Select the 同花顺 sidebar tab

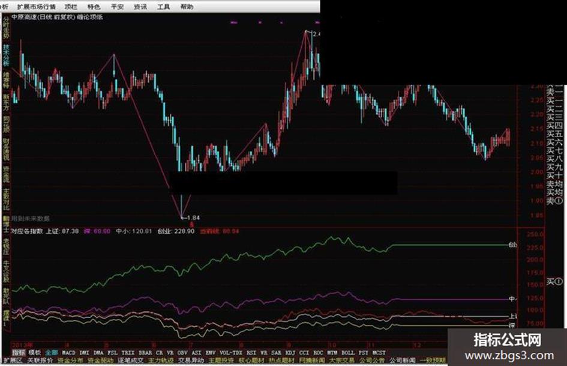(6, 124)
